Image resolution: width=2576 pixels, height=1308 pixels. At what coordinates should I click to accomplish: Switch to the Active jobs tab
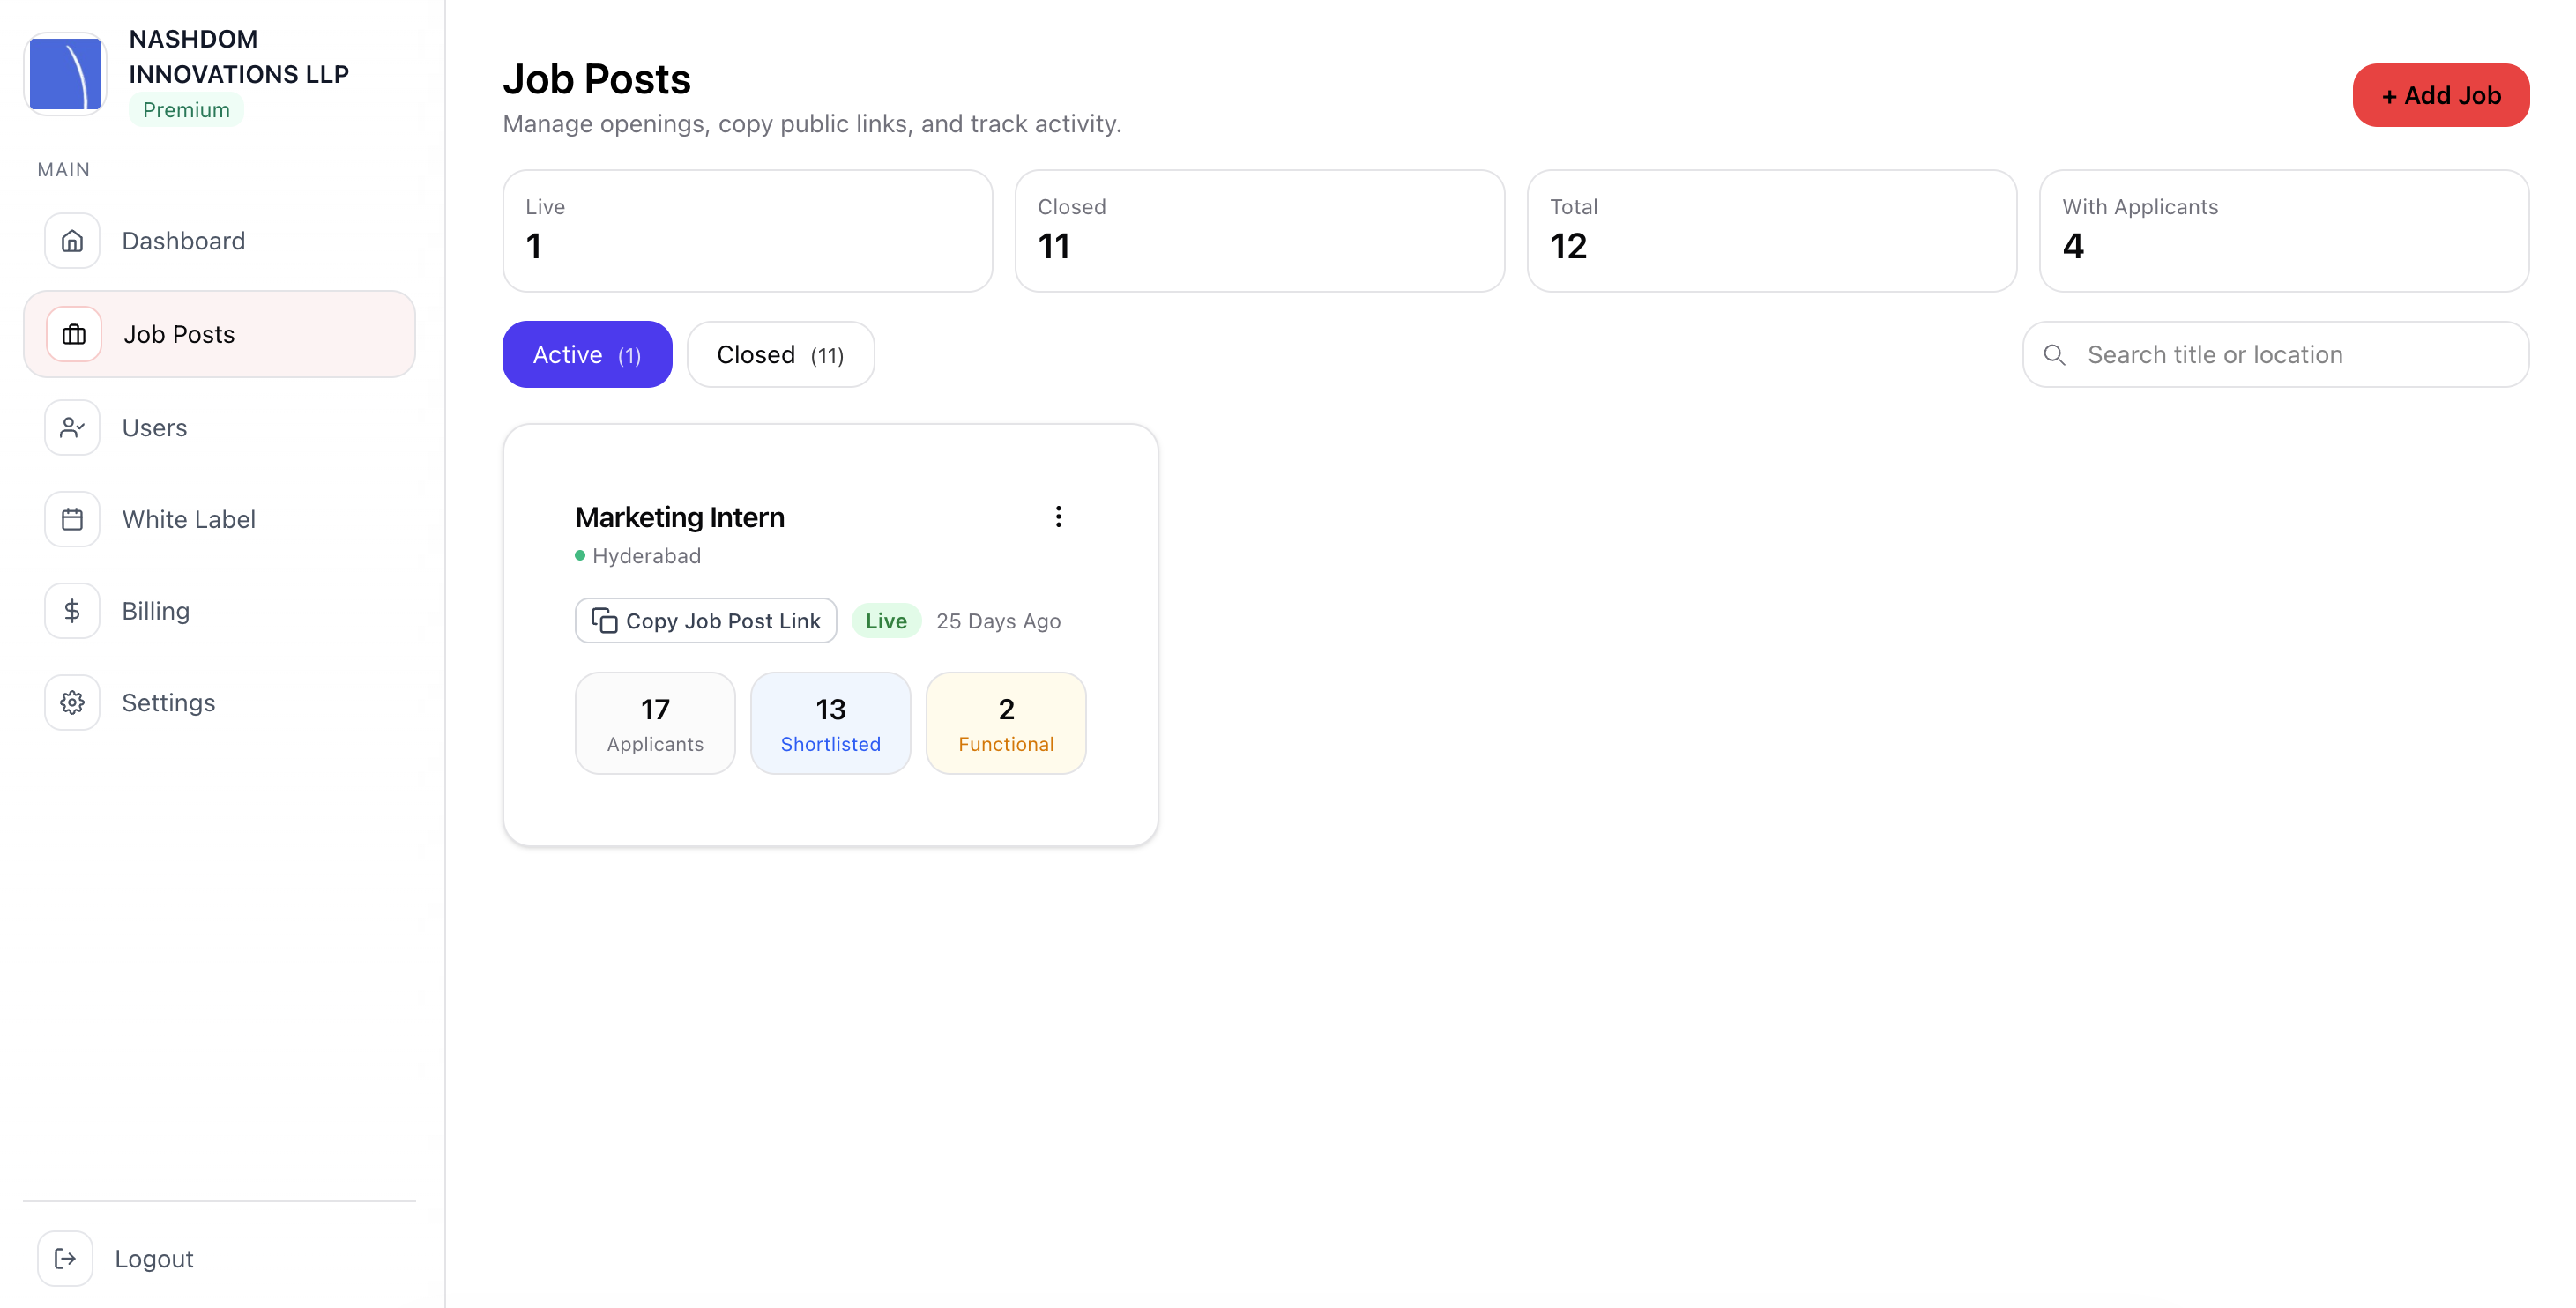point(587,354)
